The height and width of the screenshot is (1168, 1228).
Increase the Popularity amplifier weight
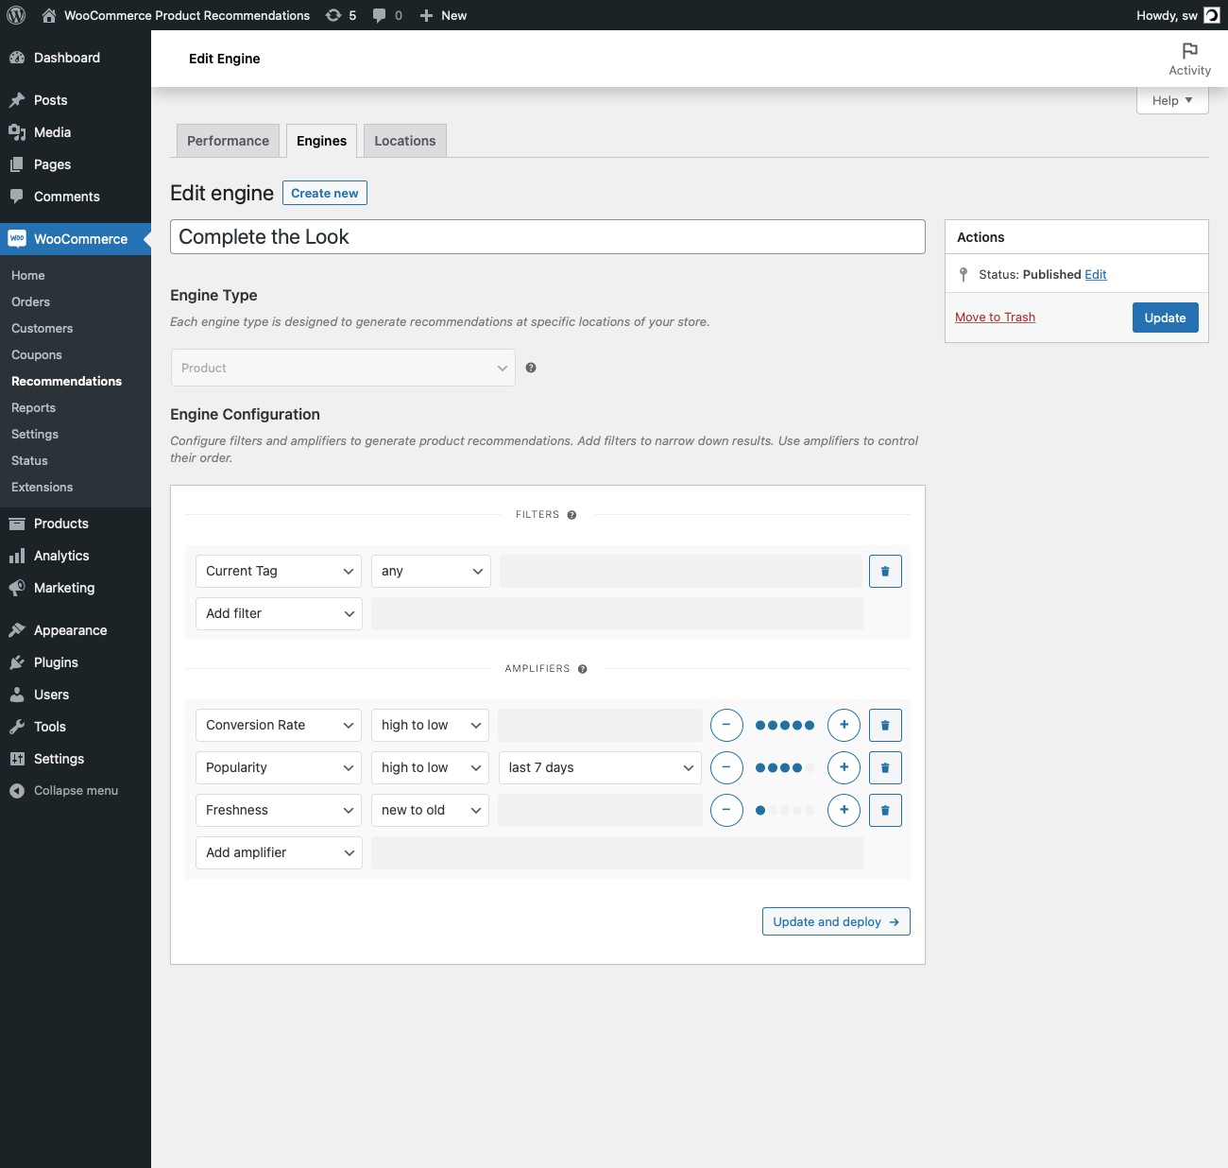click(x=844, y=767)
